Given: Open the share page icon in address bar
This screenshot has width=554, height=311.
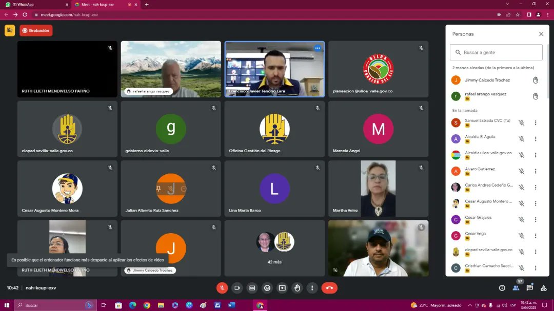Looking at the screenshot, I should coord(508,15).
